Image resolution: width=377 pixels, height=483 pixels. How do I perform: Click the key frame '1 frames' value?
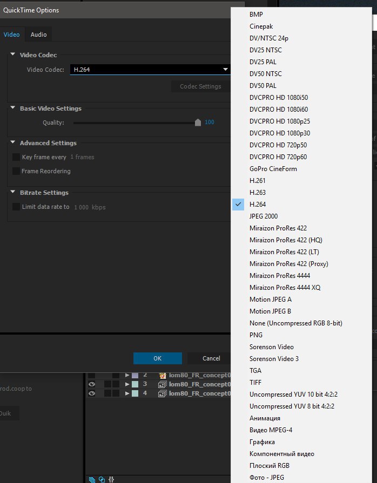(82, 157)
